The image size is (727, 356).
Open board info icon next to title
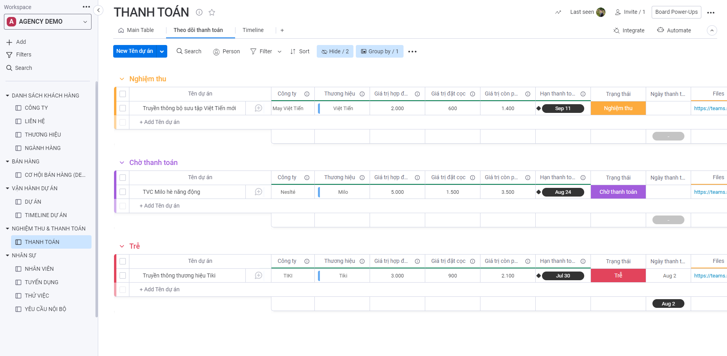pyautogui.click(x=199, y=12)
